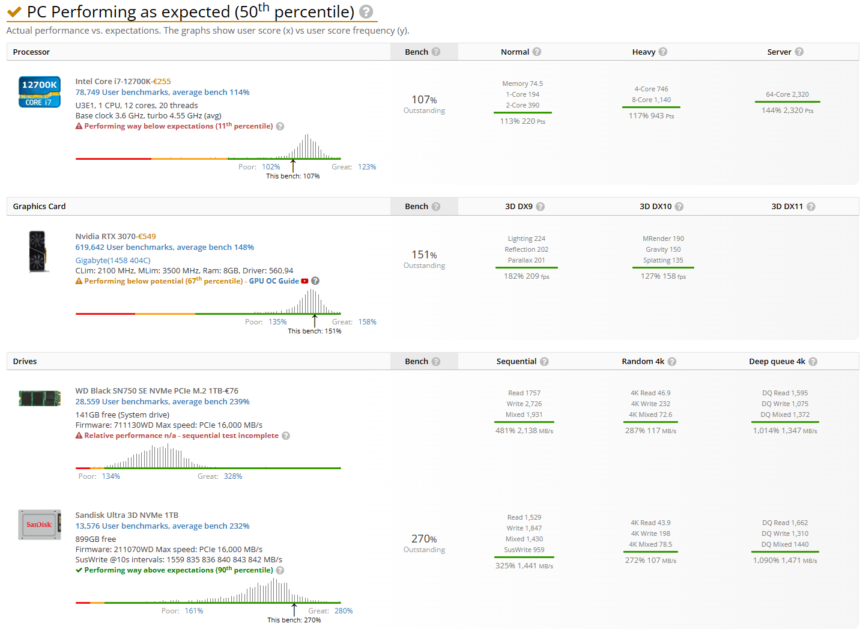Screen dimensions: 863x632
Task: Open the GPU OC Guide link
Action: click(x=274, y=281)
